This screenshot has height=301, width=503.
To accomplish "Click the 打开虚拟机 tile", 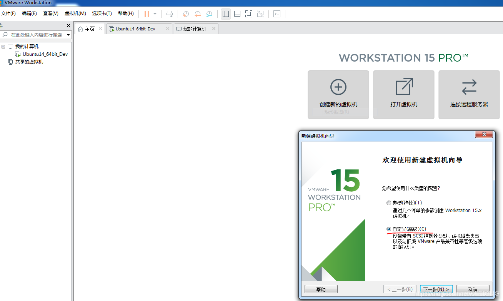I will [404, 94].
